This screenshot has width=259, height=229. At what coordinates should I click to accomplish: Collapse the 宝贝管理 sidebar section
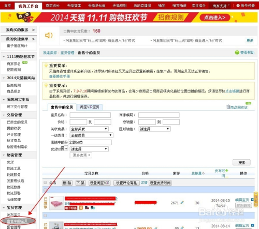[4, 208]
